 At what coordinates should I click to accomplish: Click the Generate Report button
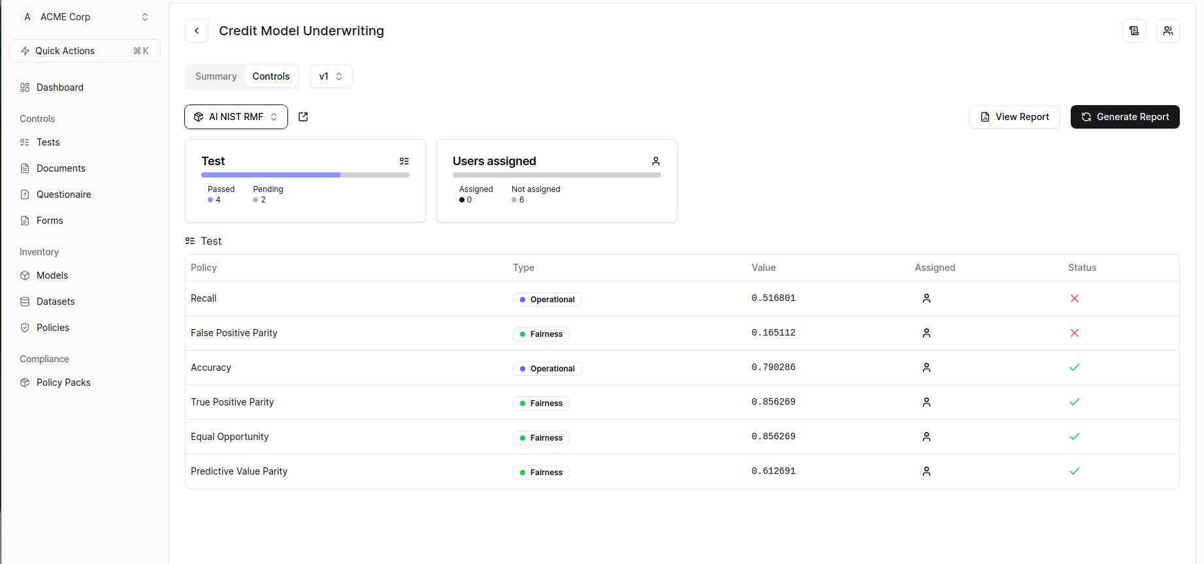coord(1125,117)
